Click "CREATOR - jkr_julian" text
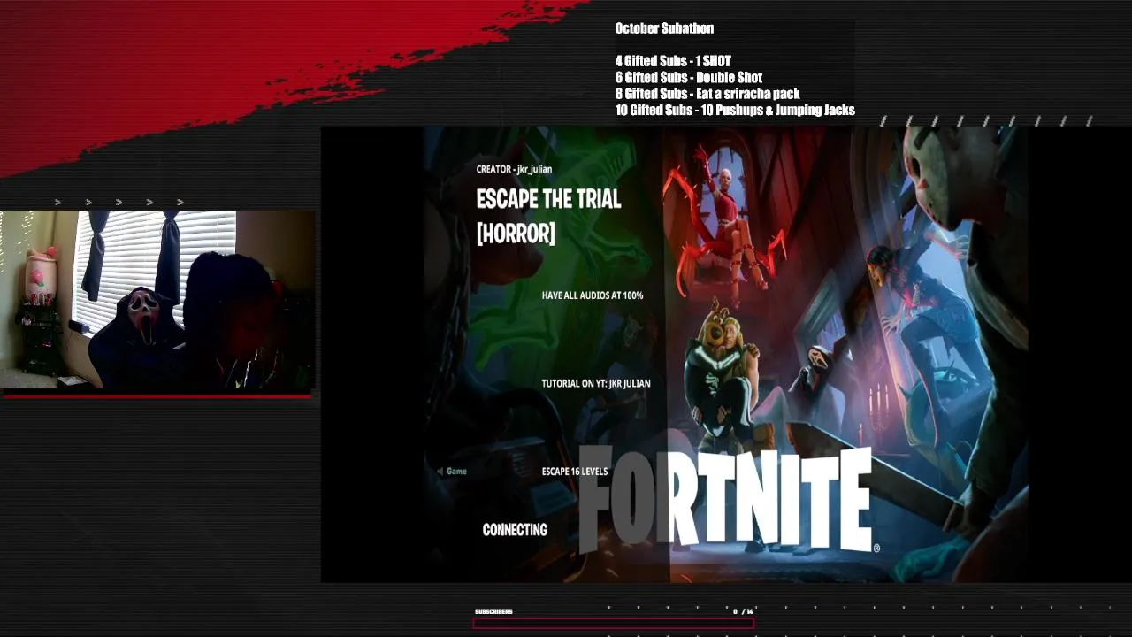The width and height of the screenshot is (1132, 637). point(514,169)
